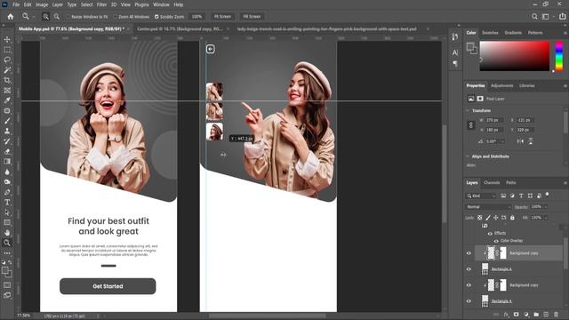569x320 pixels.
Task: Select the Zoom tool in left toolbar
Action: [x=7, y=243]
